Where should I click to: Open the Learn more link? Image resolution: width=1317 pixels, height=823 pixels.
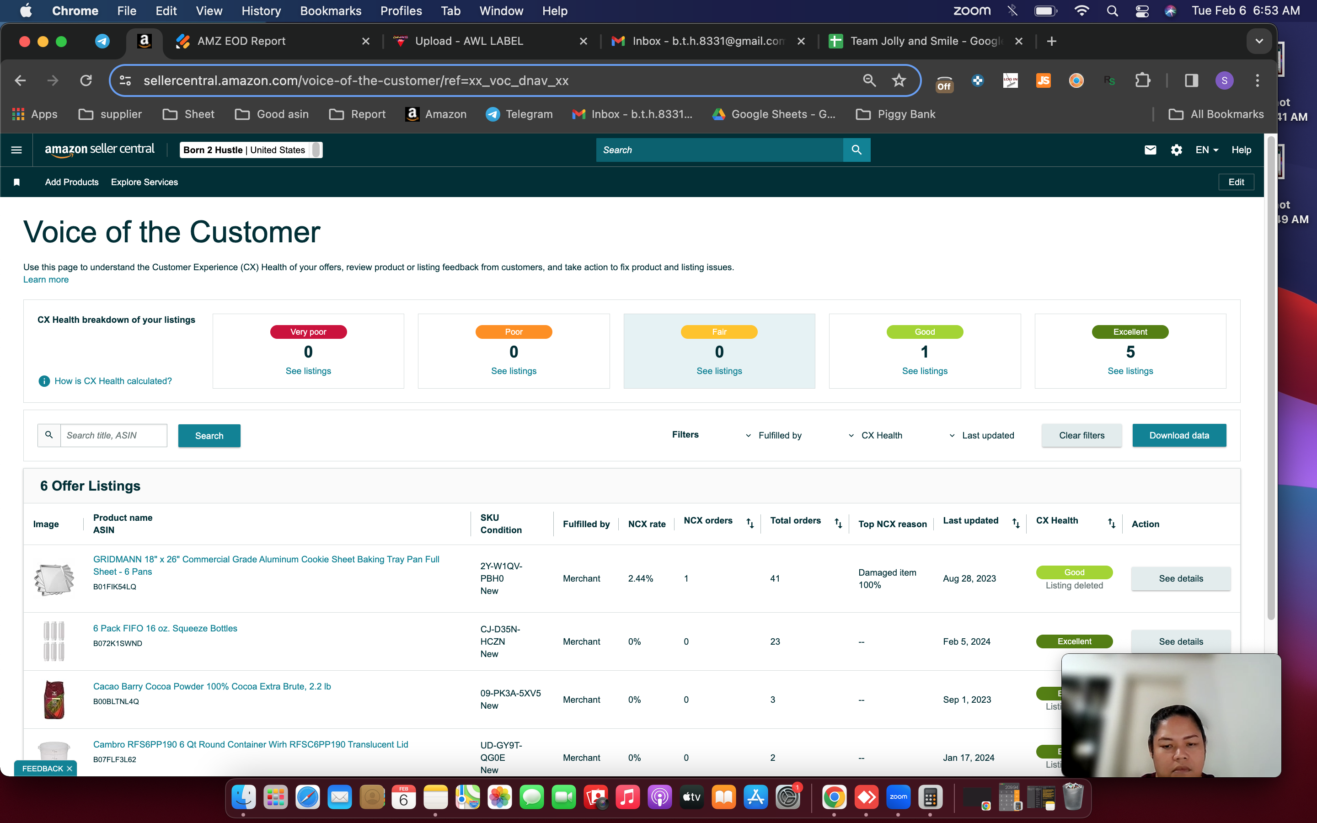[x=46, y=280]
